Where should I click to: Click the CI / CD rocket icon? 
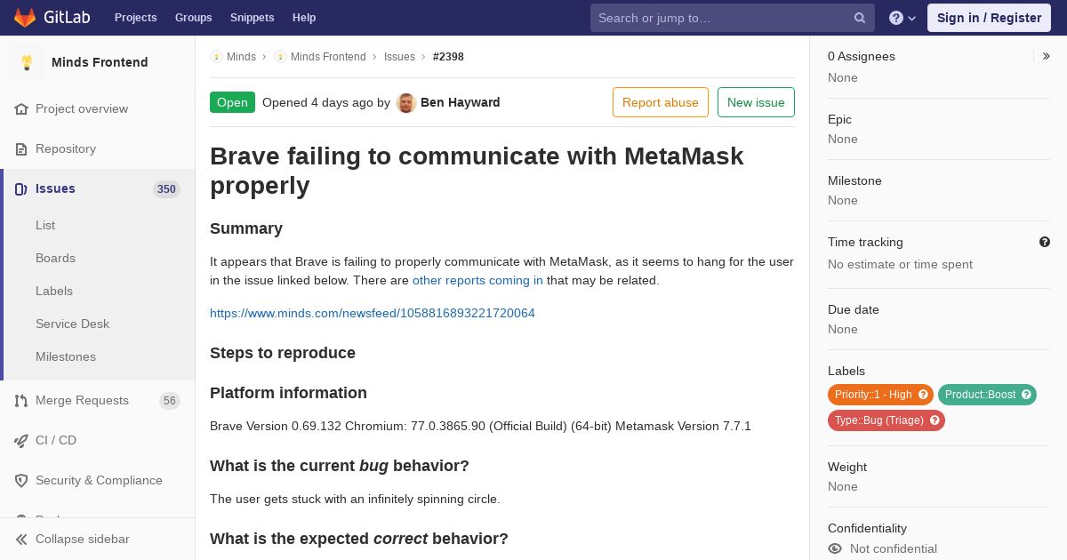point(21,441)
